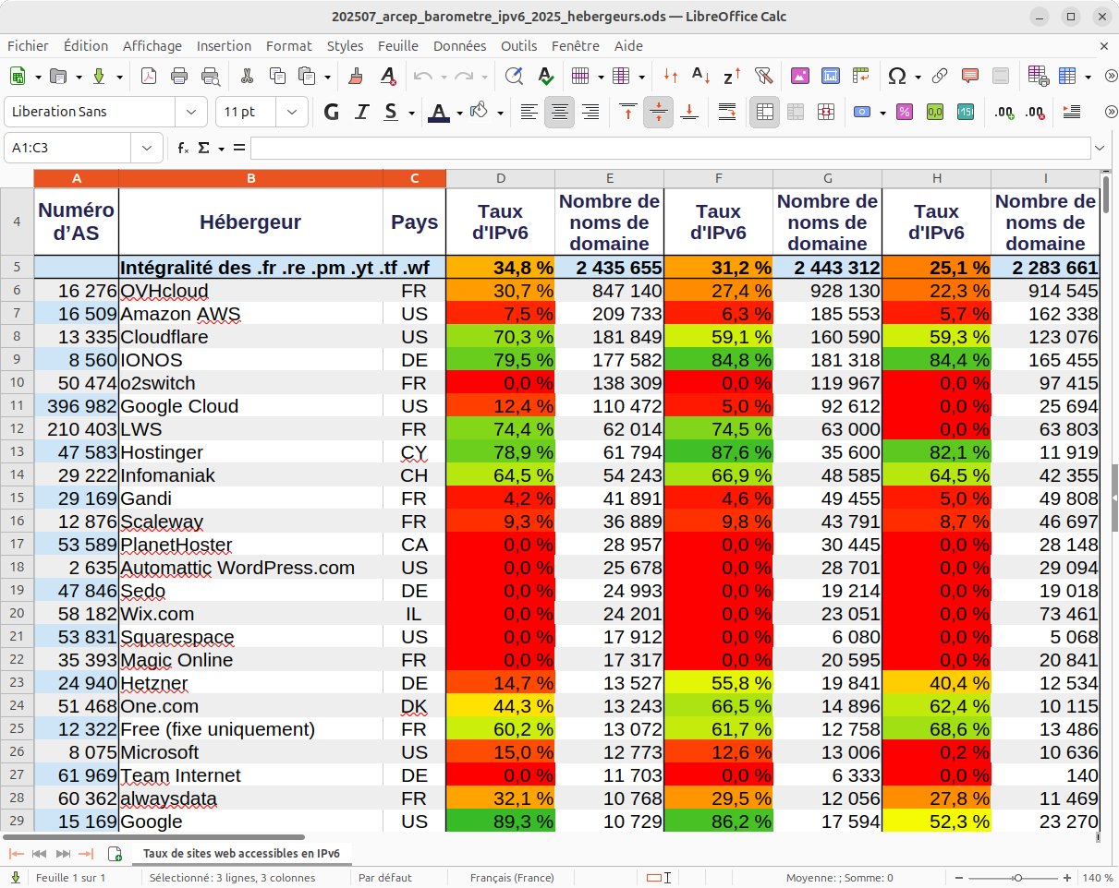Click the 140 % zoom level in status bar
The width and height of the screenshot is (1119, 888).
[1097, 878]
